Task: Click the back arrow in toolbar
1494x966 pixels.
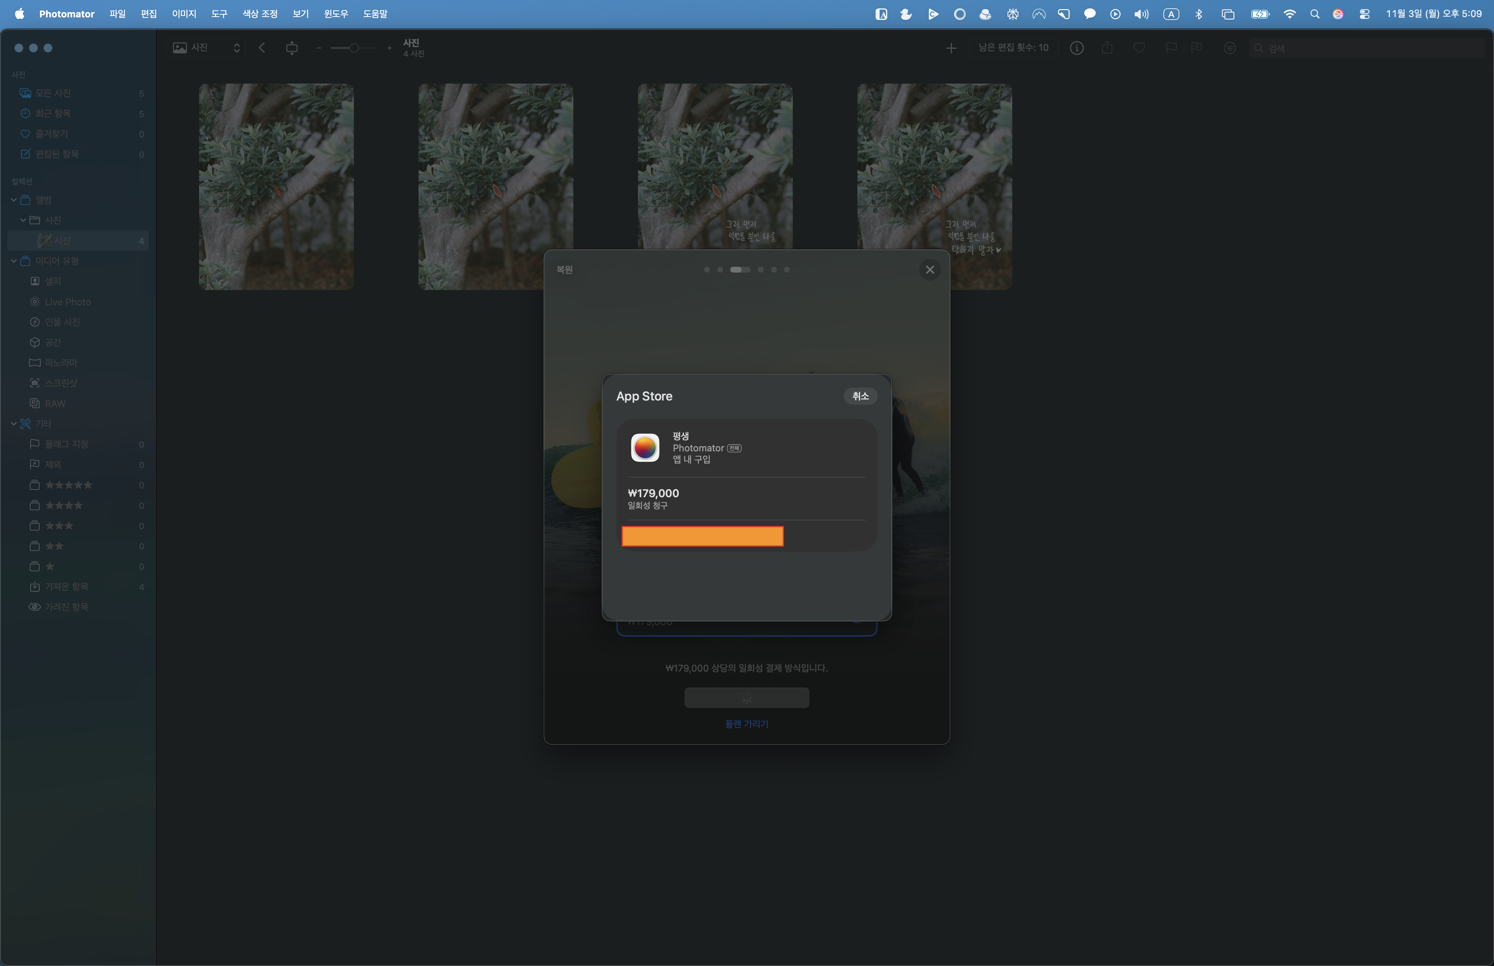Action: 262,48
